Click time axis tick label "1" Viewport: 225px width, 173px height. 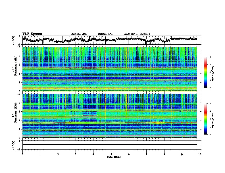40,154
